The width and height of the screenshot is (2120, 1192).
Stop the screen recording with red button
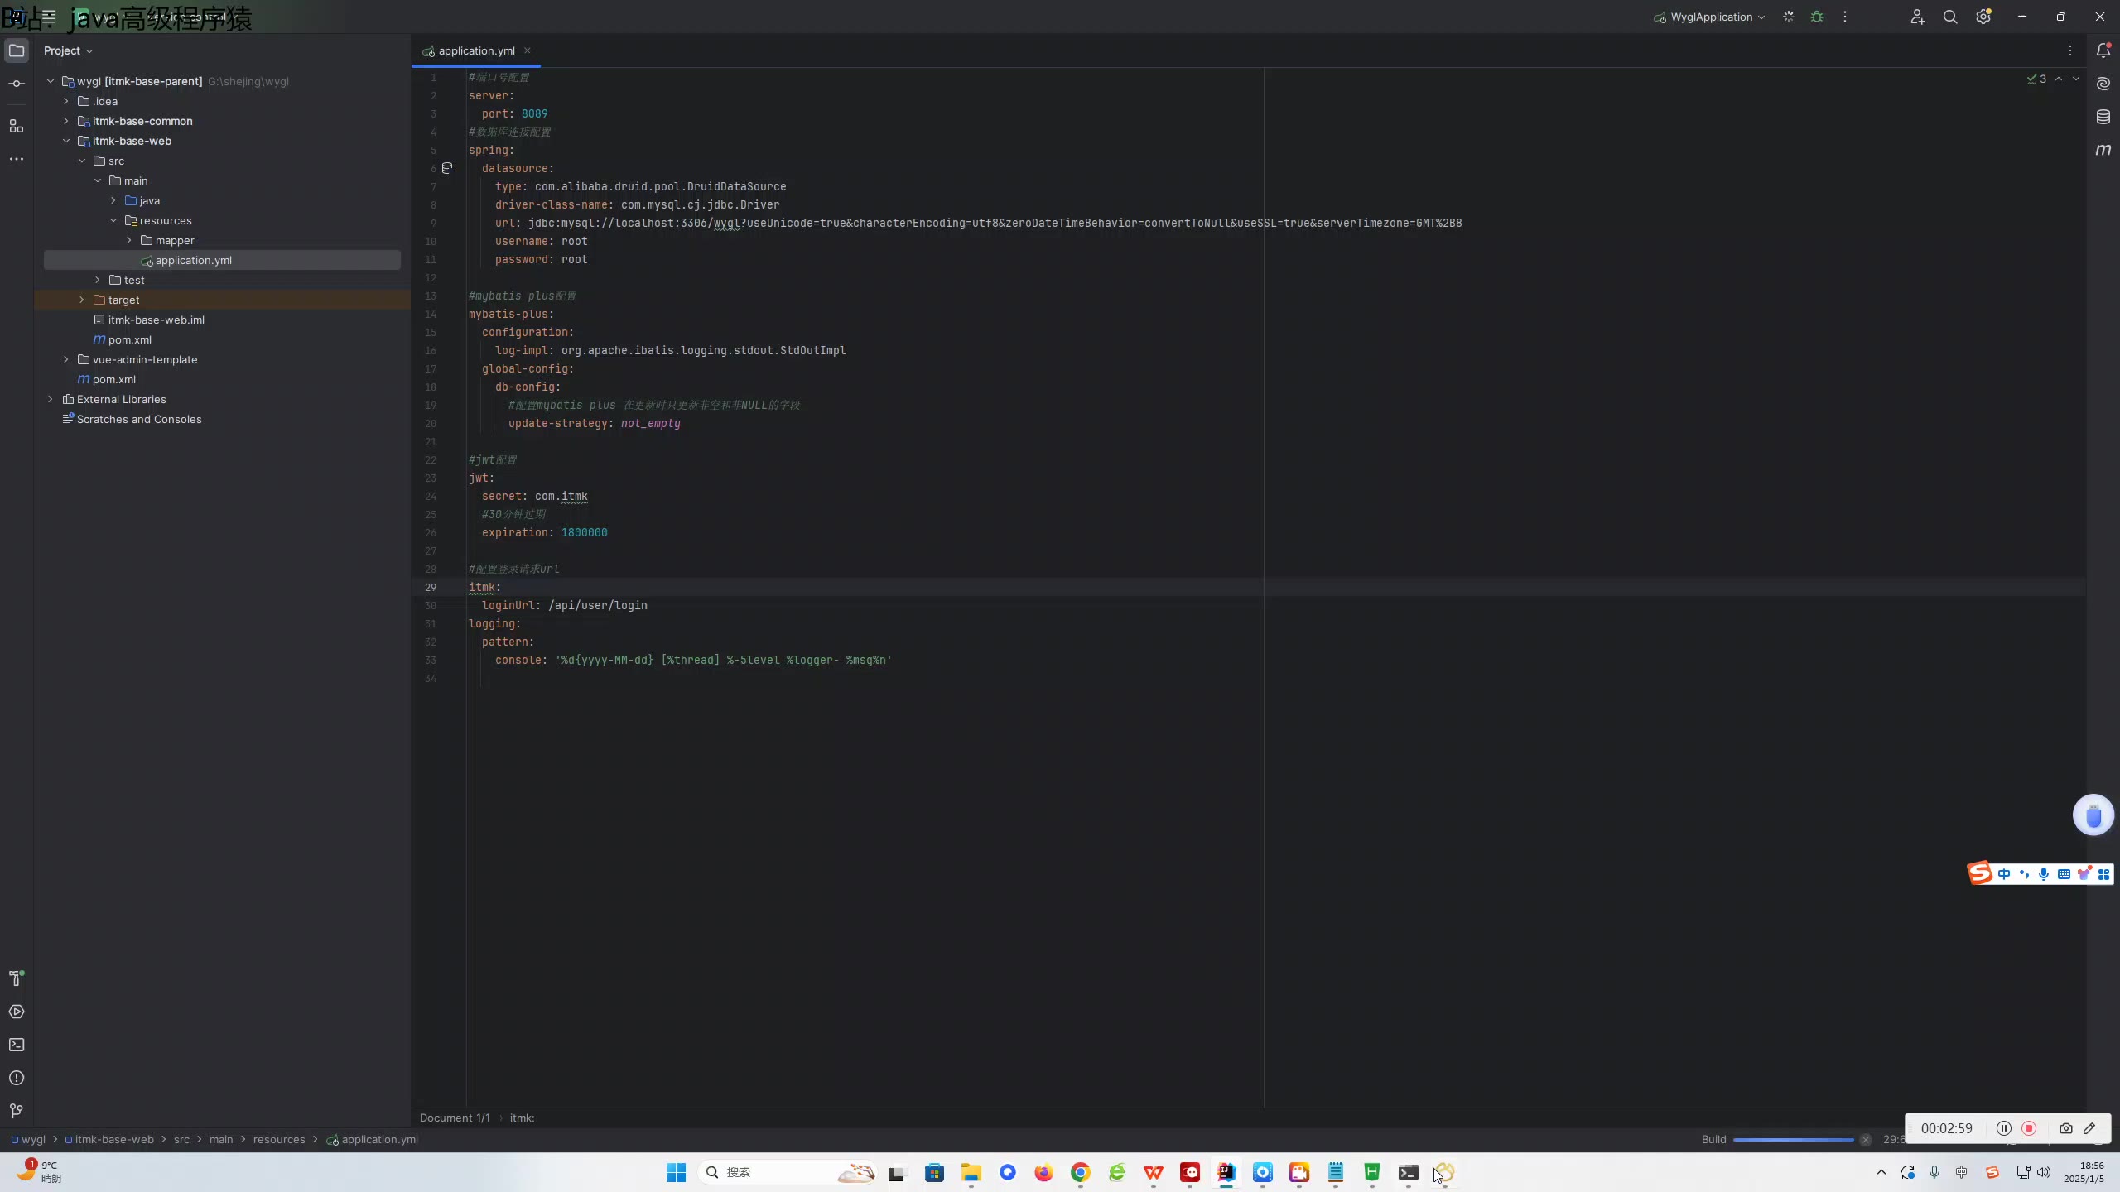2029,1128
